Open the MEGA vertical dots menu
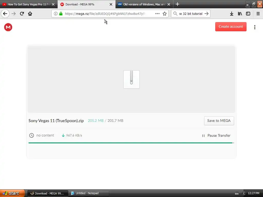Image resolution: width=263 pixels, height=197 pixels. click(255, 27)
